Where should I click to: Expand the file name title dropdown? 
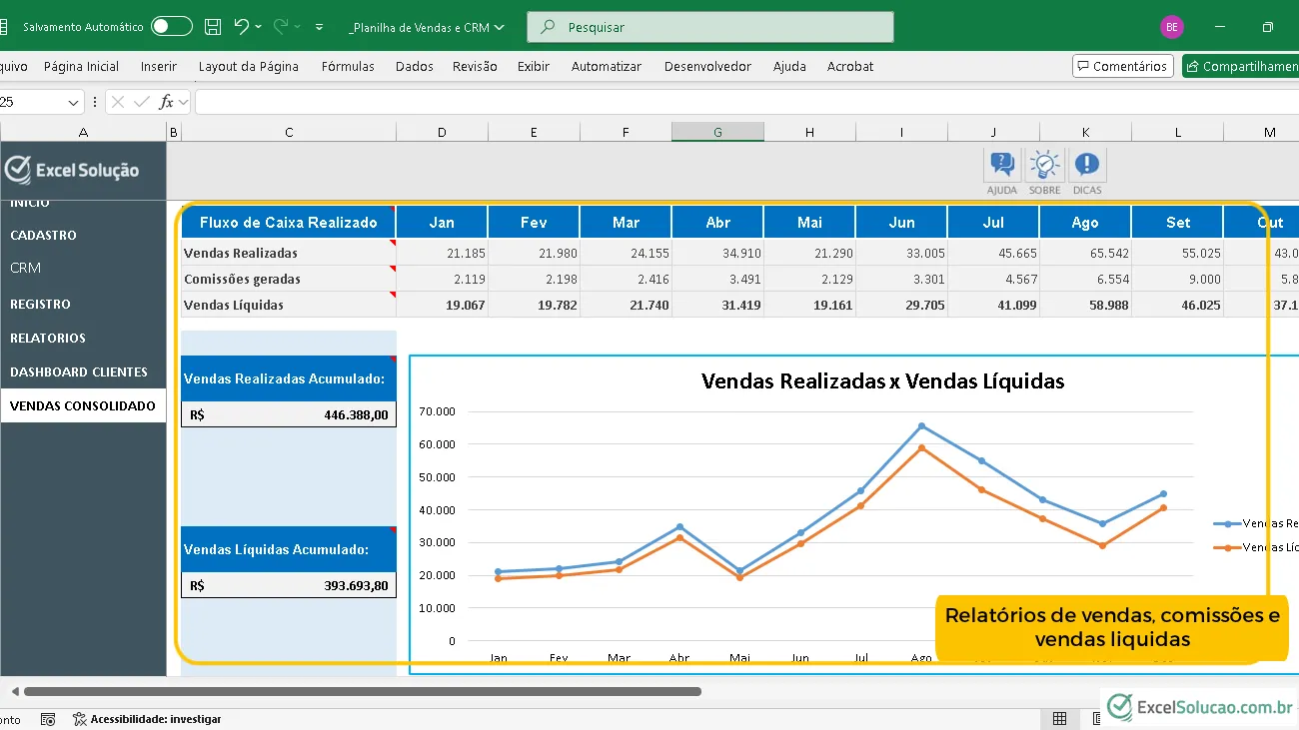click(x=499, y=27)
